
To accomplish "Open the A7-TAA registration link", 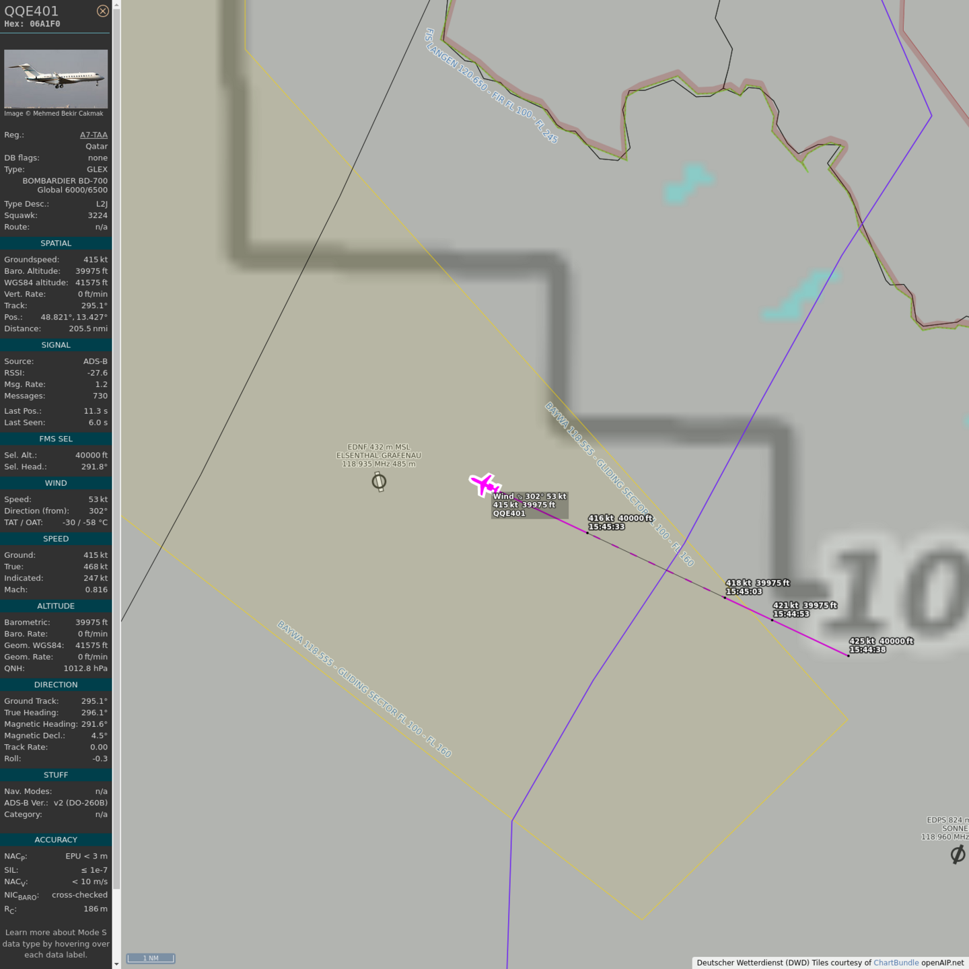I will click(x=94, y=135).
